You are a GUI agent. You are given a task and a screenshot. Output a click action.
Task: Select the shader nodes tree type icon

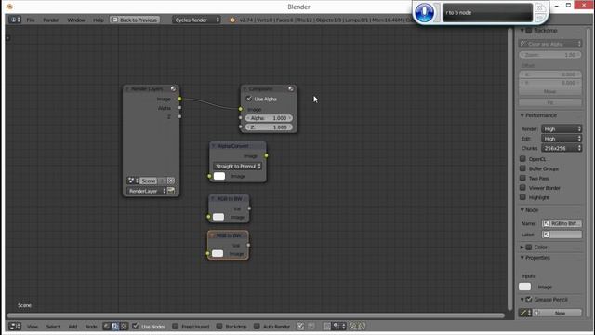click(x=107, y=326)
